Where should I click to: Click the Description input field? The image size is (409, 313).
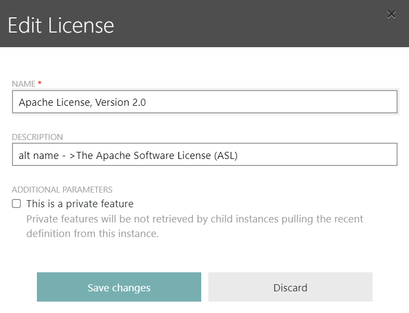point(204,155)
